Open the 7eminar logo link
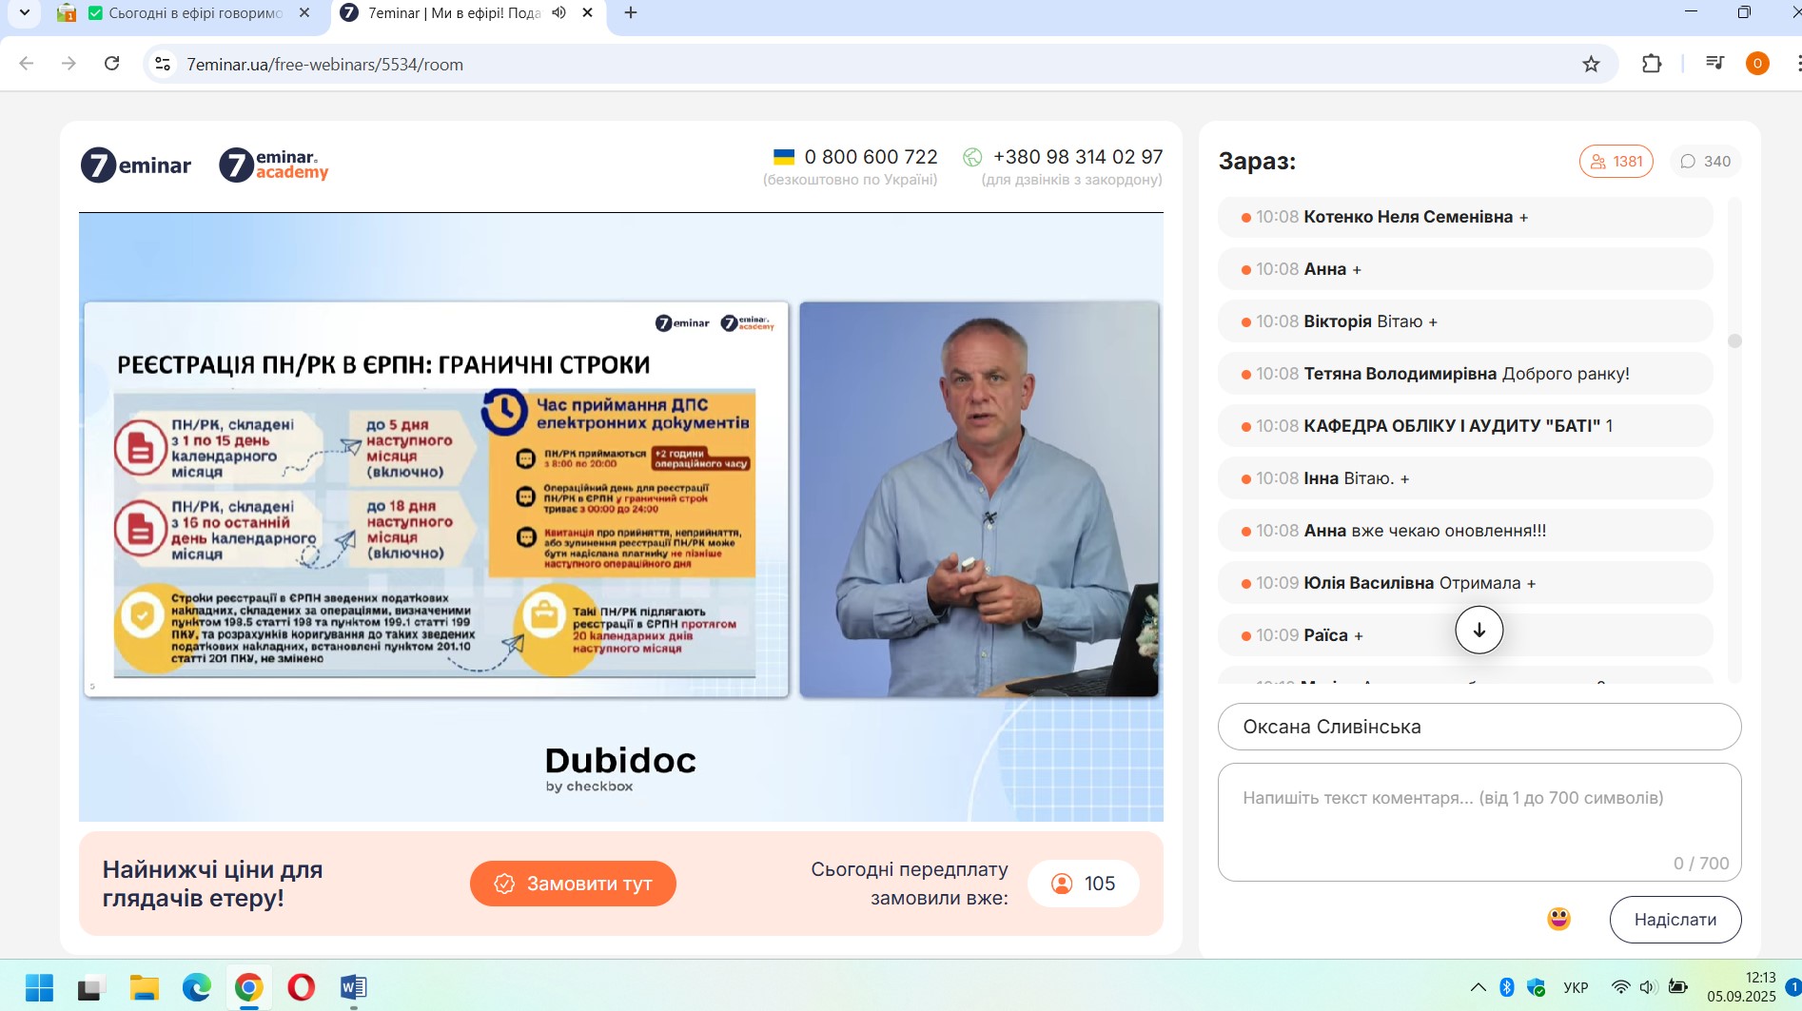This screenshot has height=1011, width=1802. [x=136, y=165]
